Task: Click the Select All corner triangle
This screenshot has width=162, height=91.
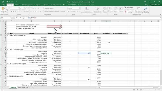Action: tap(6, 21)
